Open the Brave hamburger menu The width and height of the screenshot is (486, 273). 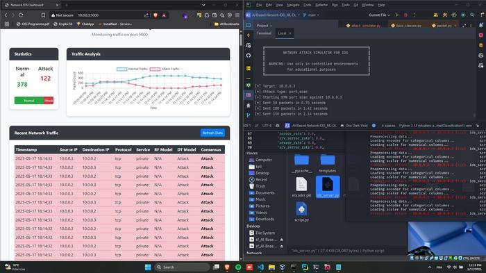tap(237, 15)
